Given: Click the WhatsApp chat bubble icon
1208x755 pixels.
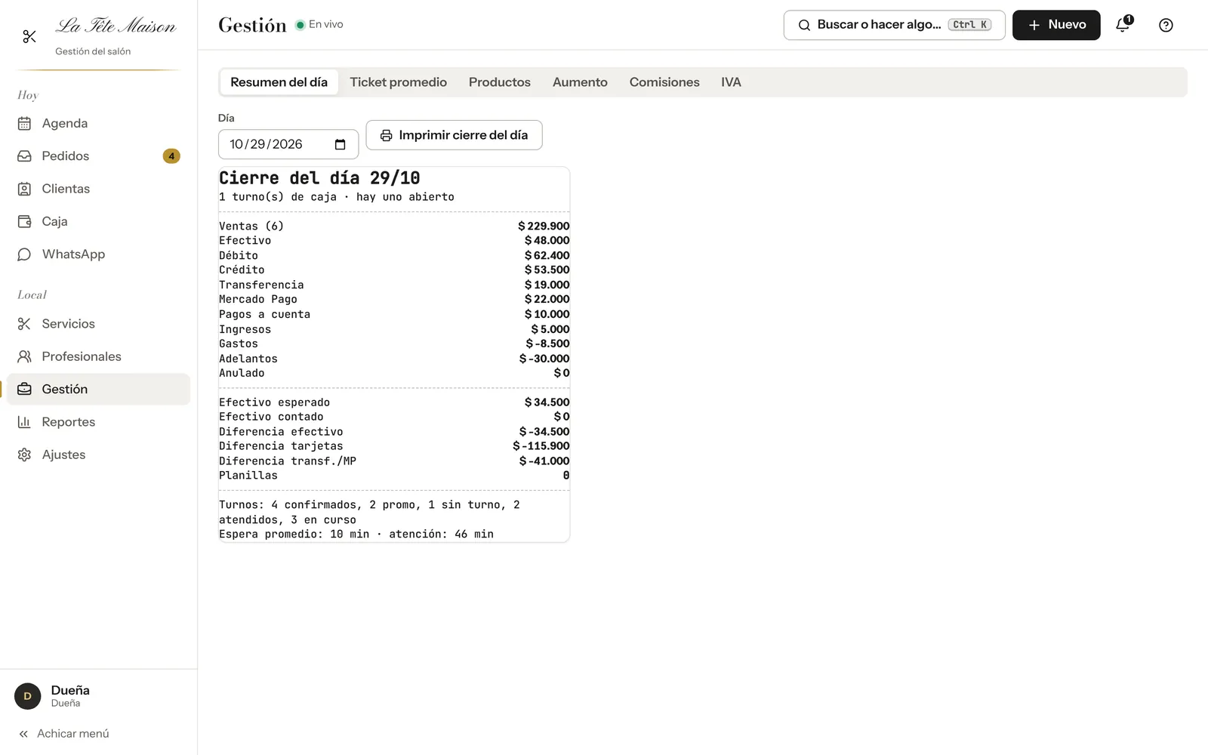Looking at the screenshot, I should pyautogui.click(x=24, y=254).
